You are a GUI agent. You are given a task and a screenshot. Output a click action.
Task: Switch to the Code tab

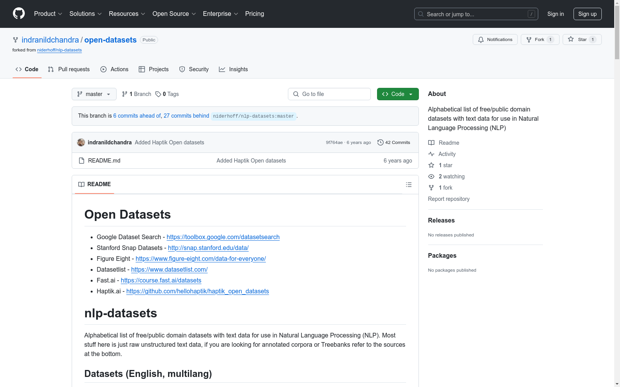click(x=27, y=69)
